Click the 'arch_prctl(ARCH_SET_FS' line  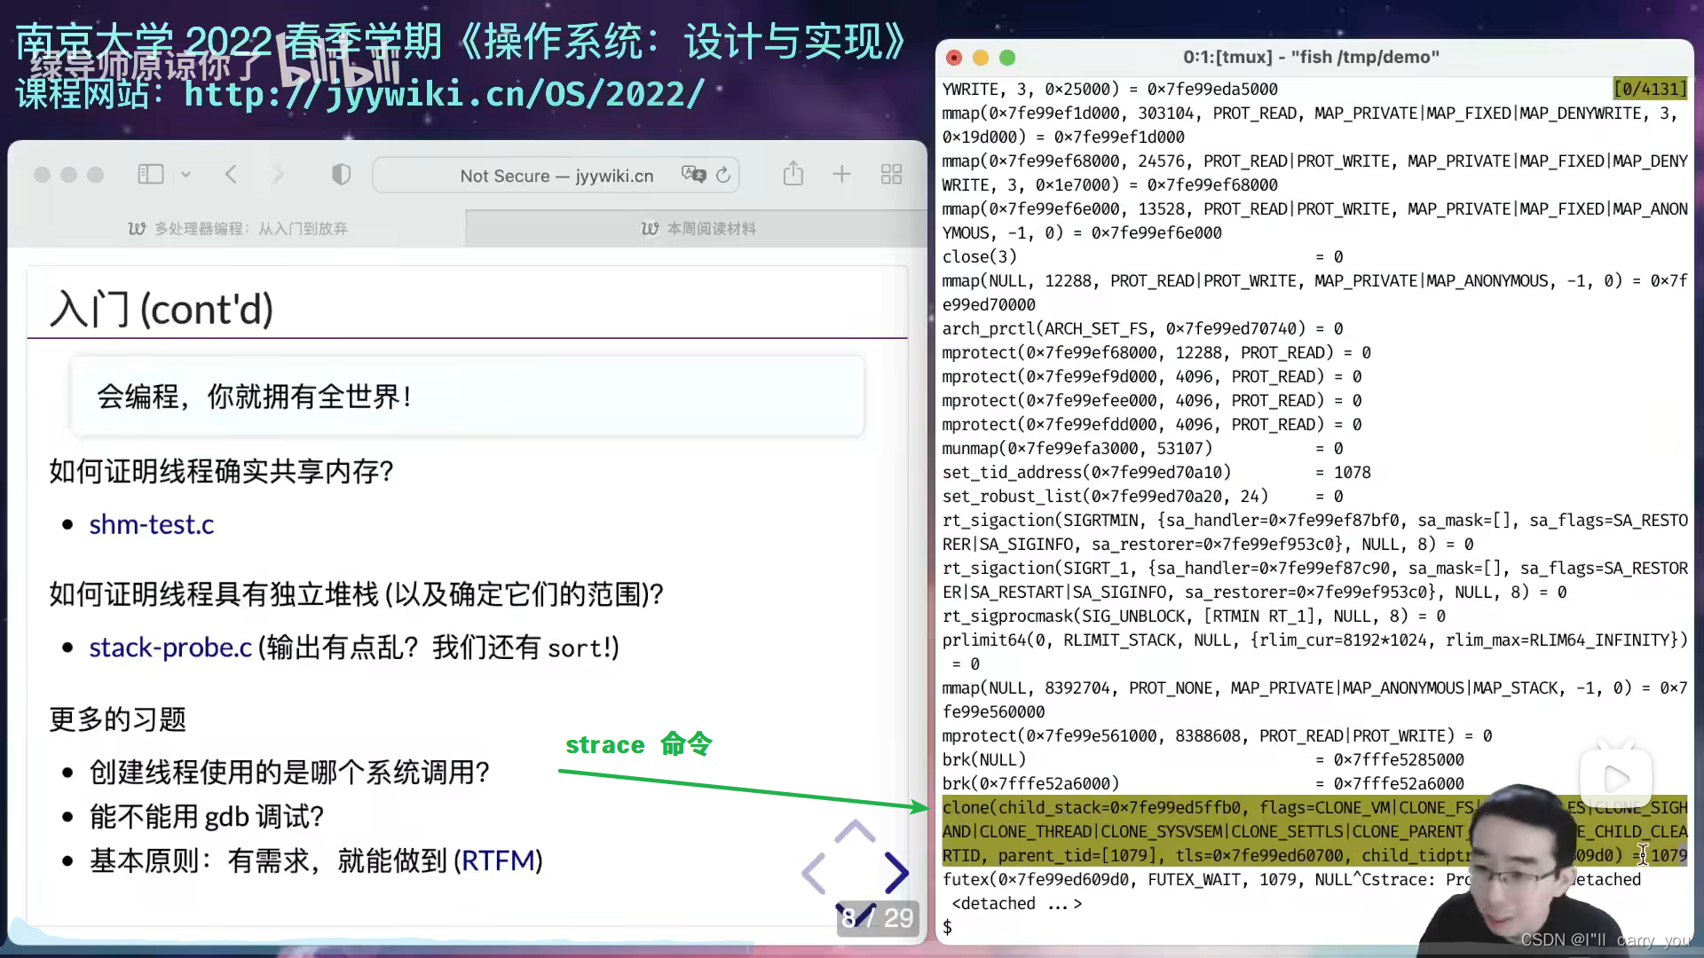[x=1143, y=328]
